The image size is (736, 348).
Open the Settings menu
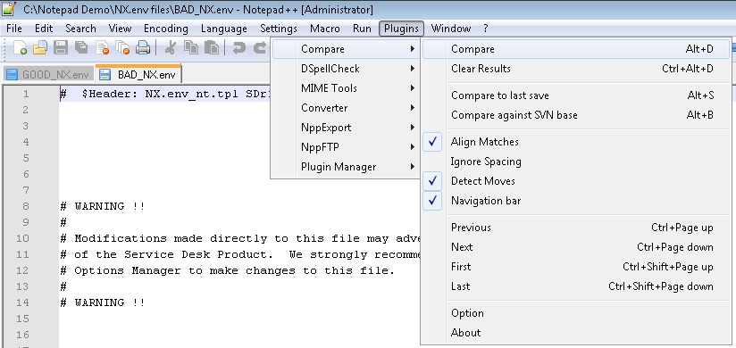pyautogui.click(x=279, y=29)
